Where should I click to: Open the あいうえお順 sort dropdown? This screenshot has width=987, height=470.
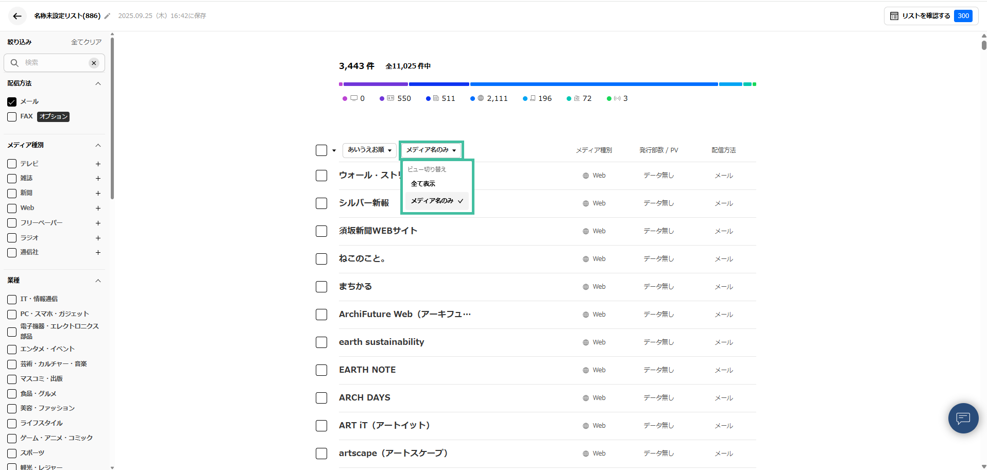click(369, 150)
